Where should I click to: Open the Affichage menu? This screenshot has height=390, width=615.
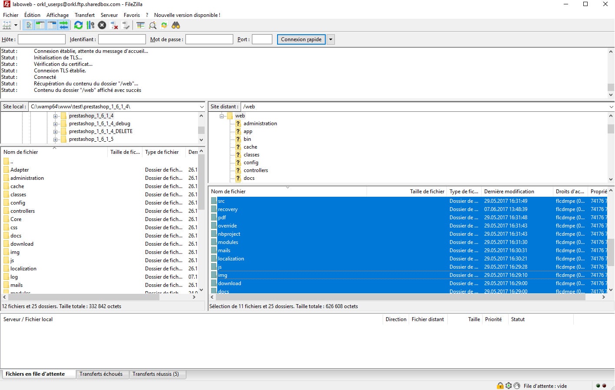coord(57,15)
